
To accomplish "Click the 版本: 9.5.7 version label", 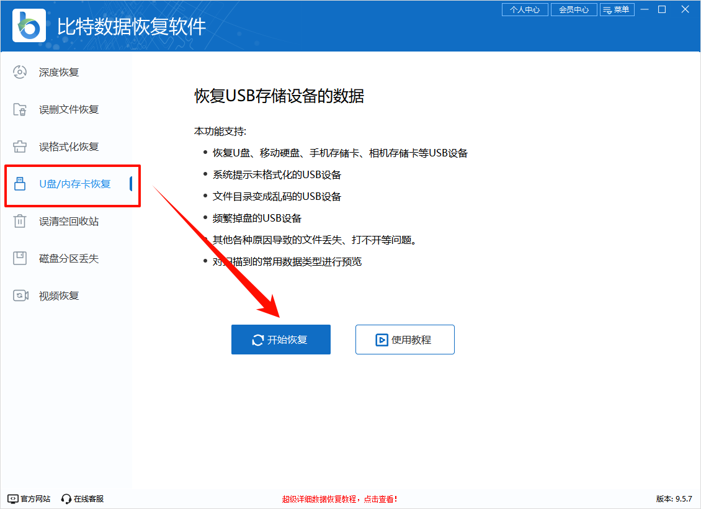I will 673,498.
